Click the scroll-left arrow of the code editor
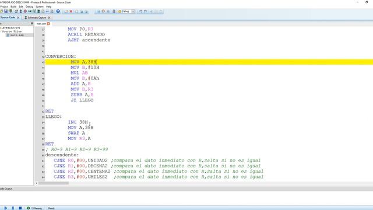Screen dimensions: 373x210 pyautogui.click(x=36, y=183)
